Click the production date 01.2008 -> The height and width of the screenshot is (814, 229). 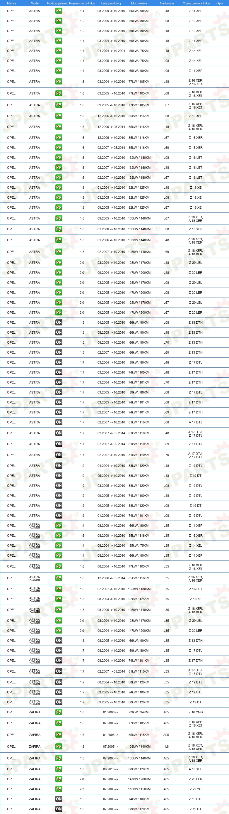pos(111,735)
